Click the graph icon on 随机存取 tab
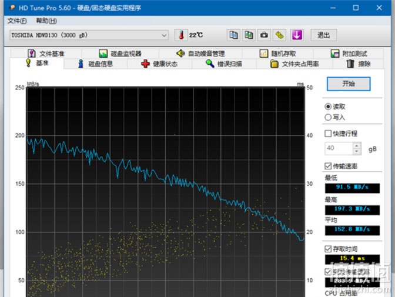The image size is (395, 297). coord(264,54)
